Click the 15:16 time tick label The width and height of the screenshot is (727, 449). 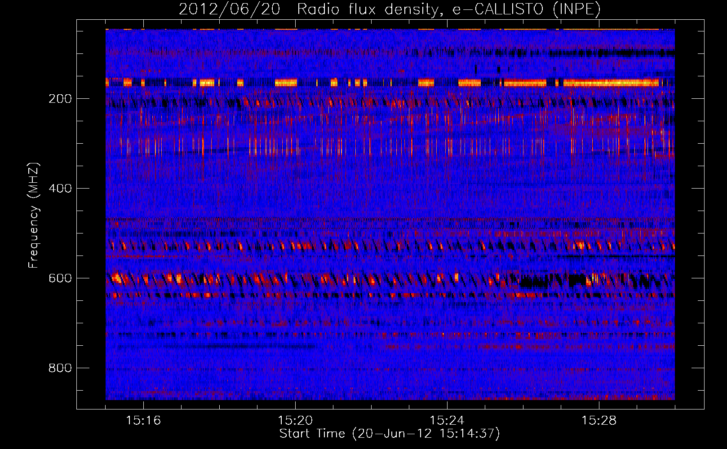143,420
